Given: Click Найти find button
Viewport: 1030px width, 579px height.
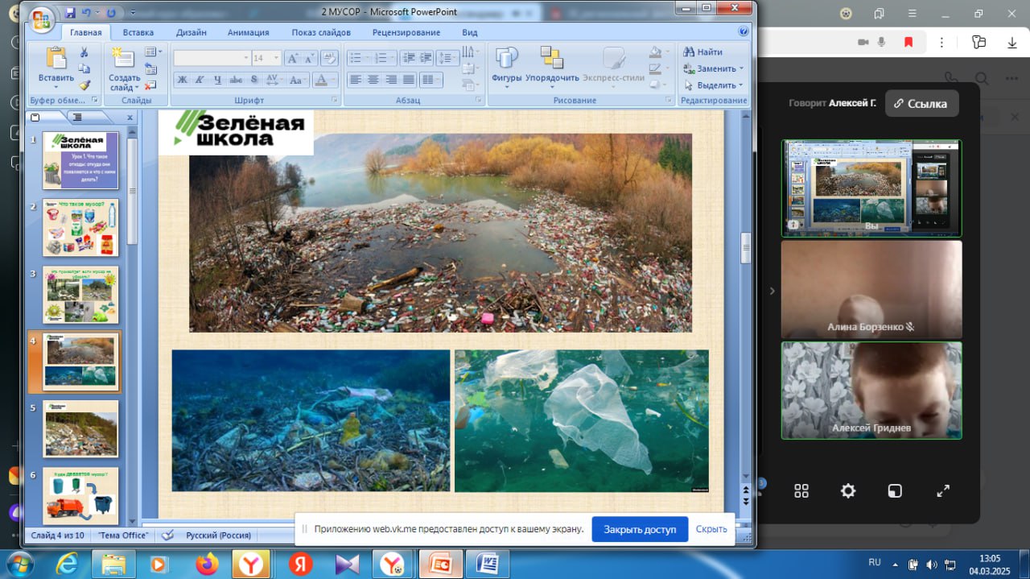Looking at the screenshot, I should click(702, 52).
